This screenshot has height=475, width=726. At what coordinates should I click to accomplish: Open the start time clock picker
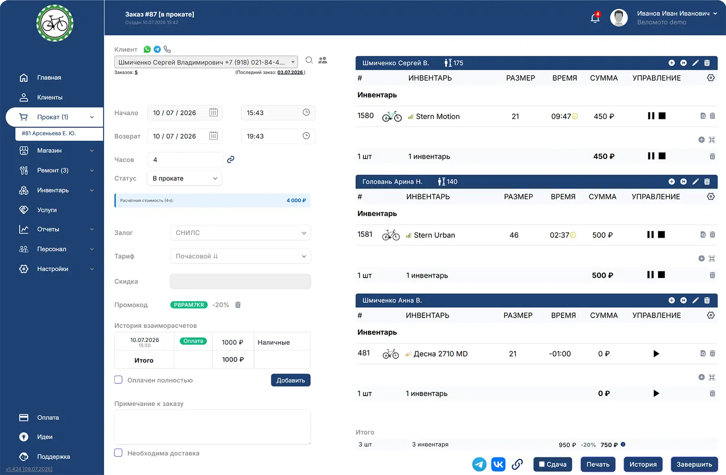click(306, 113)
